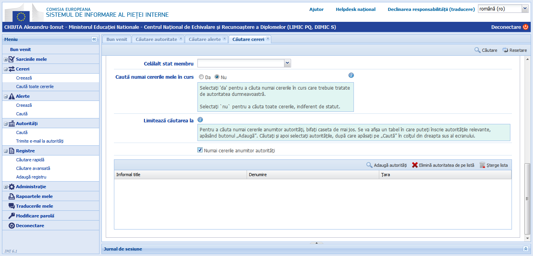The width and height of the screenshot is (533, 256).
Task: Open the Ajutor help link
Action: coord(316,9)
